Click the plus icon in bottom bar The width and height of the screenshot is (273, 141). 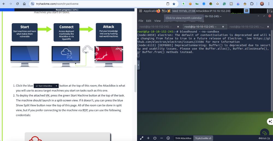148,138
